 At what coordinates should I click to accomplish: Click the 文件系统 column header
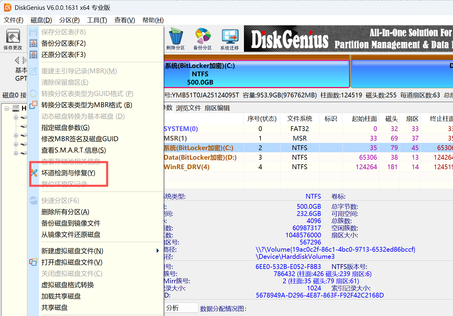[300, 119]
